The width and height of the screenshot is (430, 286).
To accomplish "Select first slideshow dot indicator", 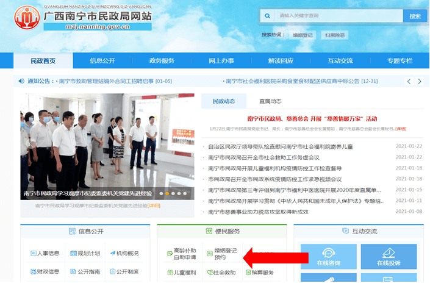I will (161, 193).
